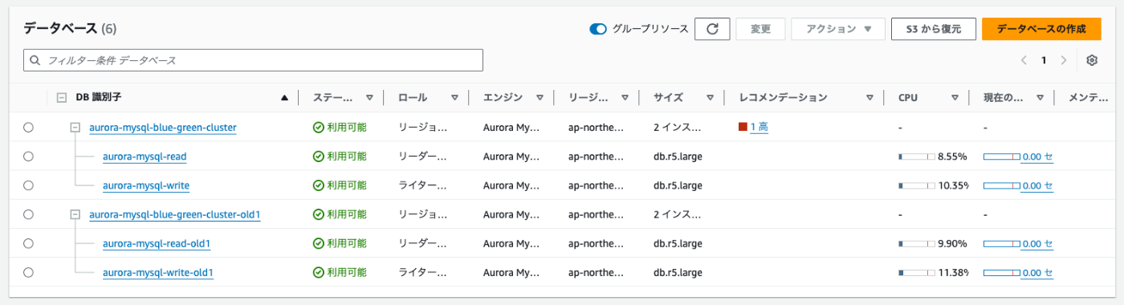
Task: Open the aurora-mysql-write link
Action: pyautogui.click(x=146, y=185)
